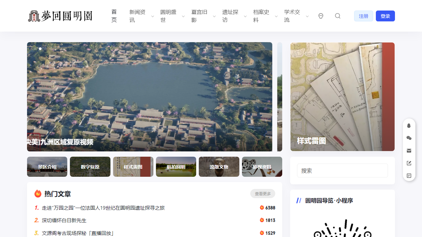Open the 档案史料 nav item
The width and height of the screenshot is (422, 237).
point(262,16)
